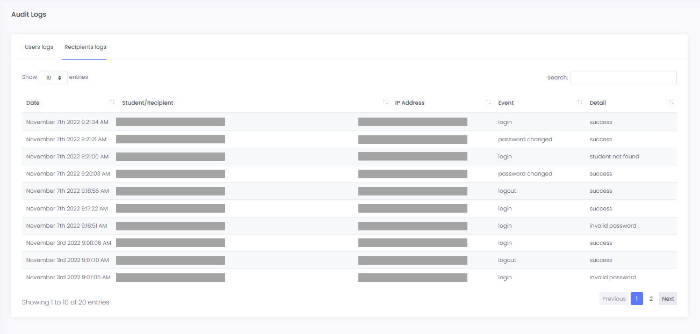
Task: Focus the Search input field
Action: 623,77
